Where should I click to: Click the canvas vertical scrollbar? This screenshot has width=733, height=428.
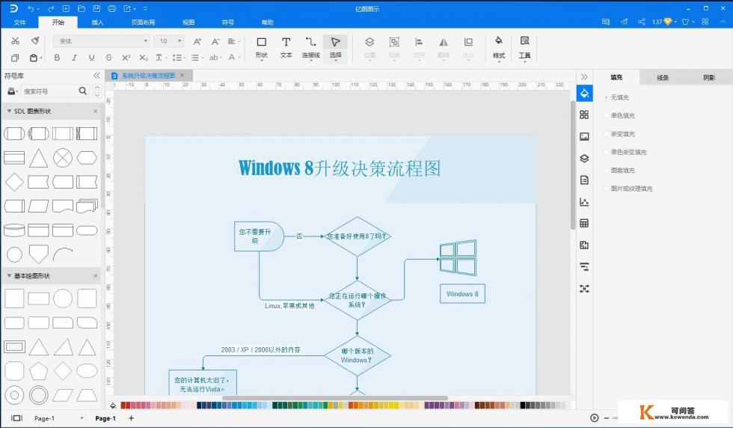(573, 165)
